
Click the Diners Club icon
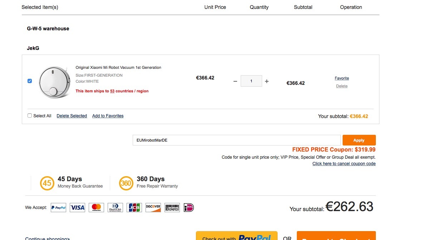click(x=115, y=208)
